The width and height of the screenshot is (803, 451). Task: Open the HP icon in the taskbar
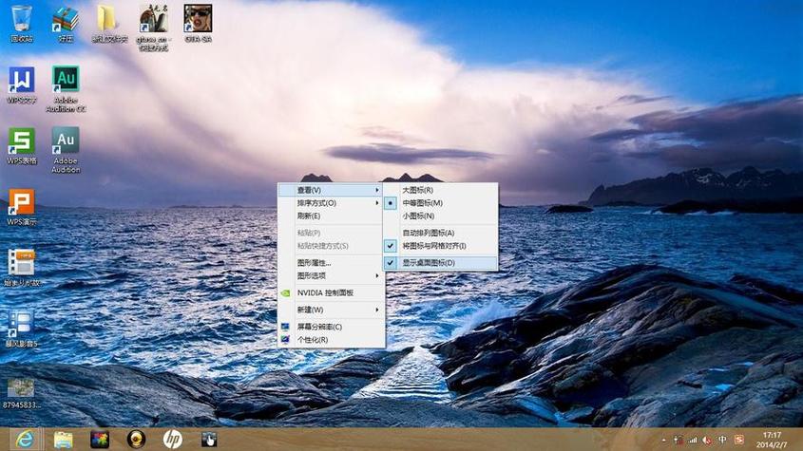pyautogui.click(x=172, y=439)
